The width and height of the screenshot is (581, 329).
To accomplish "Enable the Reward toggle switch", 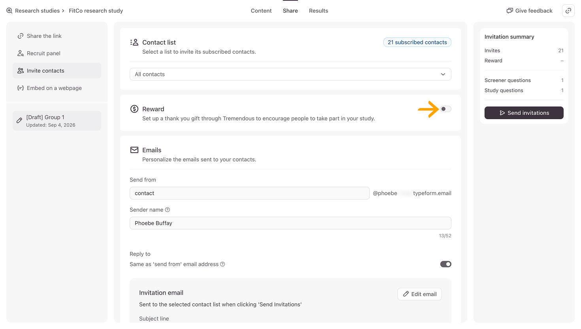I will coord(446,109).
